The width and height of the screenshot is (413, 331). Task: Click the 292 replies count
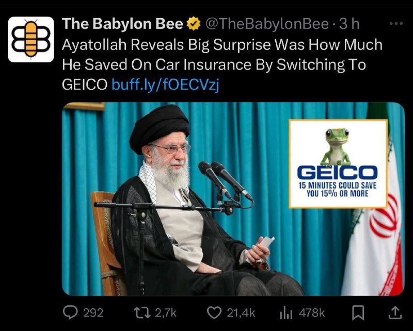[93, 313]
